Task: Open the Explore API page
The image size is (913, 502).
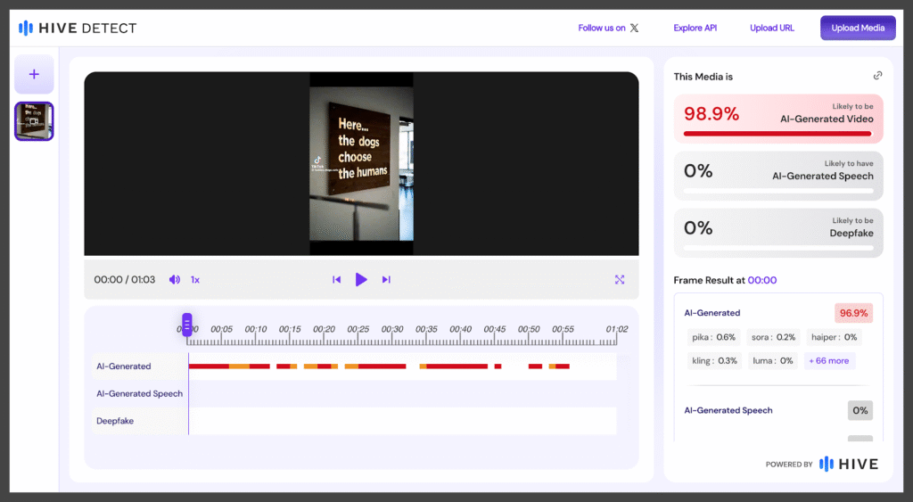Action: 695,28
